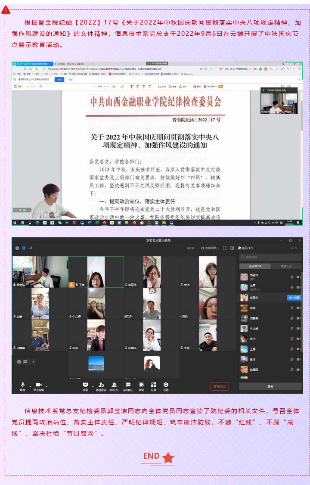Open the in-meeting chat icon
The height and width of the screenshot is (485, 310).
tap(128, 385)
